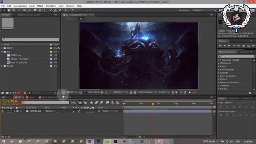Image resolution: width=256 pixels, height=144 pixels.
Task: Toggle Frame Blending switch in timeline
Action: (96, 102)
